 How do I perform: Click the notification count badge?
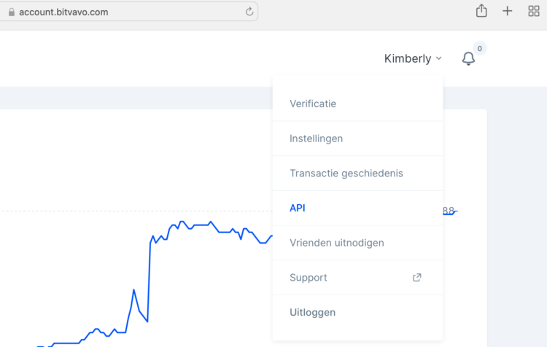(x=479, y=49)
